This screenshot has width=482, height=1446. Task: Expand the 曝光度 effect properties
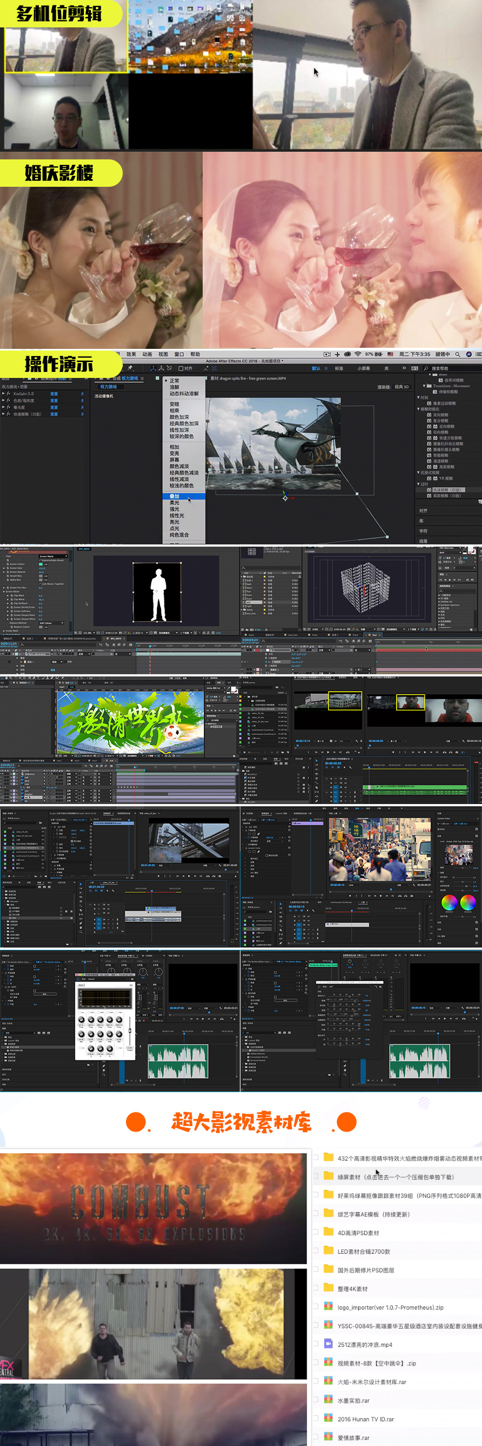[x=3, y=408]
